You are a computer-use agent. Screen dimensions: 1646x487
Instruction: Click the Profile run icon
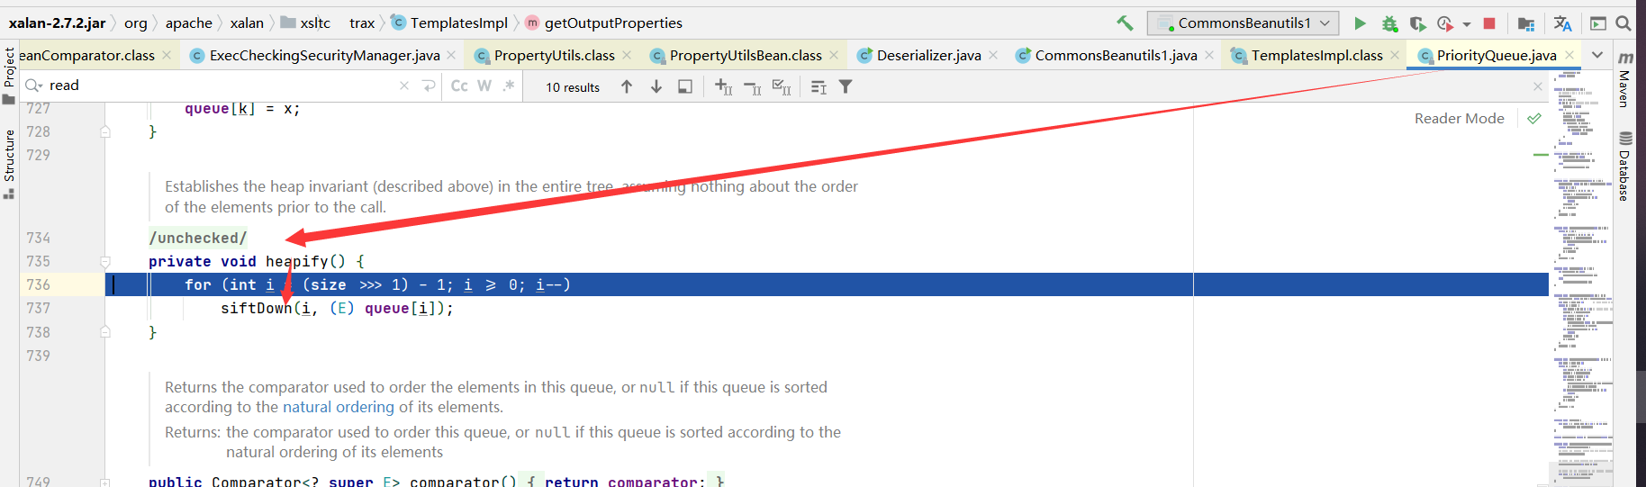click(1445, 23)
